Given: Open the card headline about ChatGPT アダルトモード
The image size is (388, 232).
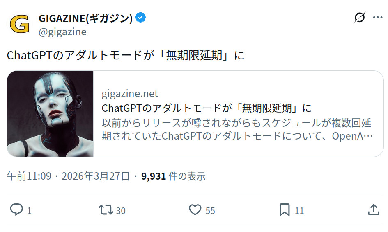Looking at the screenshot, I should [x=207, y=108].
